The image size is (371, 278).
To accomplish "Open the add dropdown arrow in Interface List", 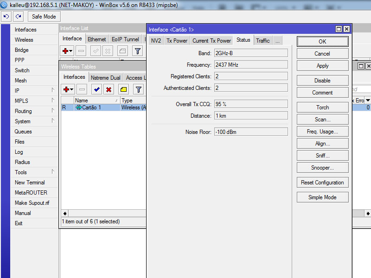I will coord(71,51).
